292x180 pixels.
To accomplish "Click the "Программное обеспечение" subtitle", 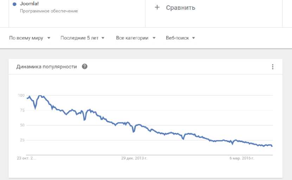I will [x=49, y=11].
